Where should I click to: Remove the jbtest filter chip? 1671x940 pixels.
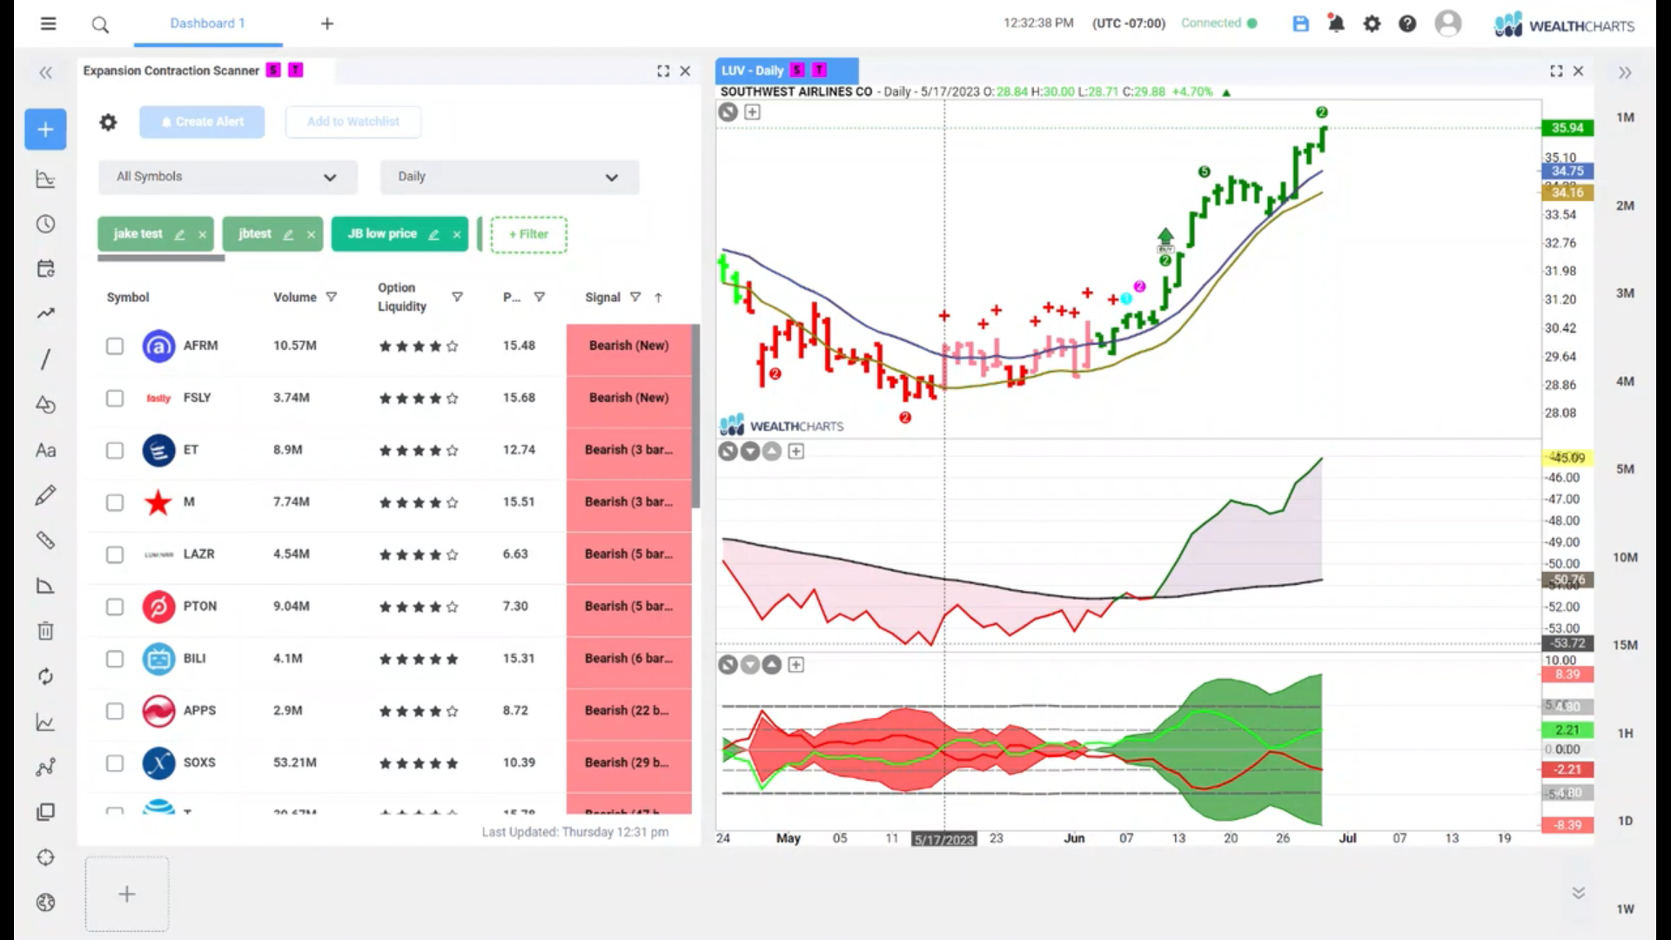coord(311,234)
